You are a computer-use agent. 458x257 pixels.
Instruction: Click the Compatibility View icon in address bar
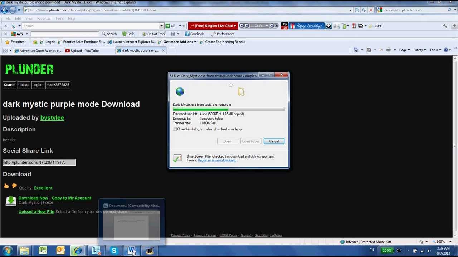357,10
